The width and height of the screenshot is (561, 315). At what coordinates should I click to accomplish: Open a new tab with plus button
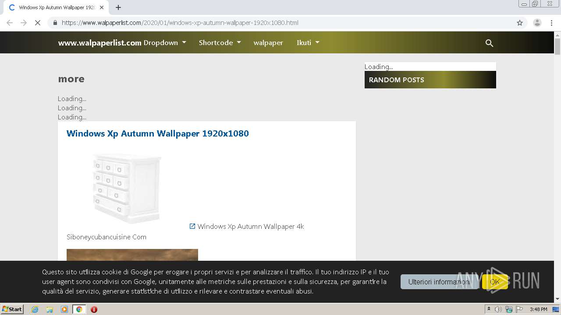[x=118, y=7]
